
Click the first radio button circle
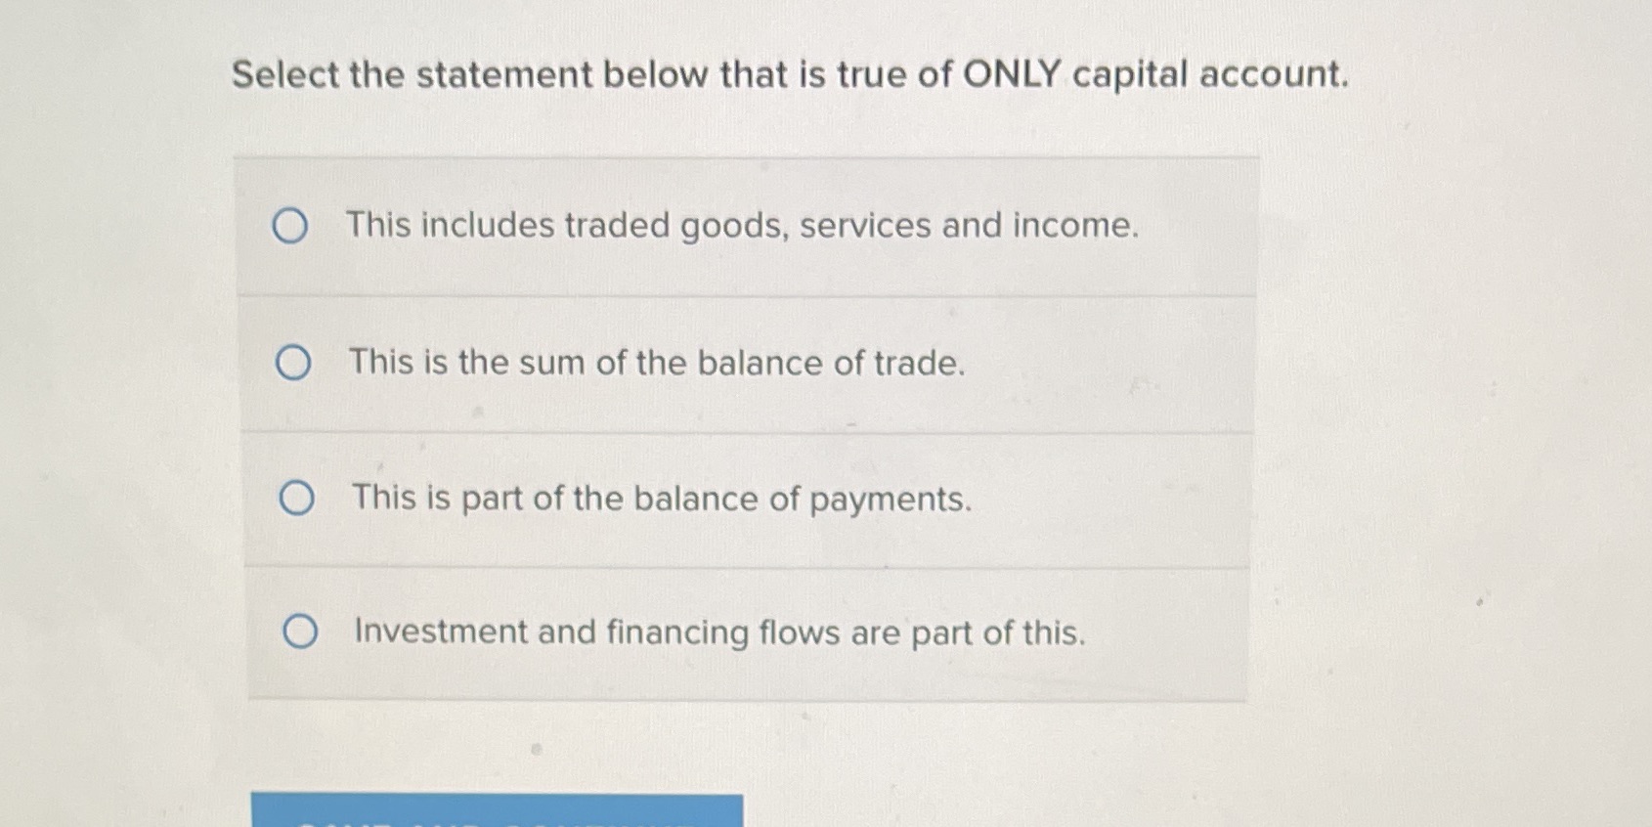[292, 227]
